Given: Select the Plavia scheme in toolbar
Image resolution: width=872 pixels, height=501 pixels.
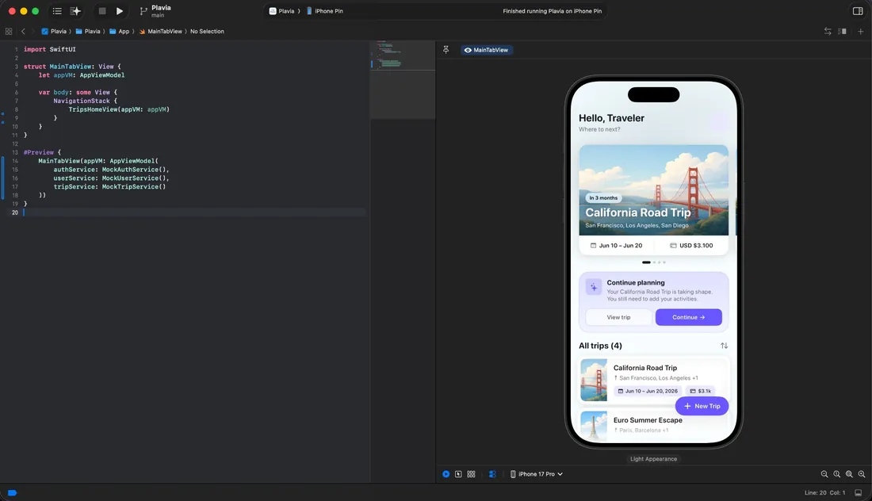Looking at the screenshot, I should point(281,11).
